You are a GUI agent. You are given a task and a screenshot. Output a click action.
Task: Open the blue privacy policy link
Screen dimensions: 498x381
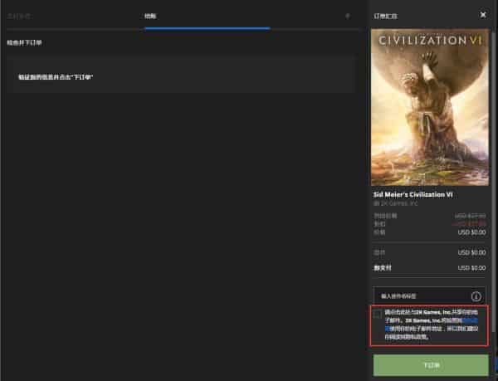pos(470,320)
